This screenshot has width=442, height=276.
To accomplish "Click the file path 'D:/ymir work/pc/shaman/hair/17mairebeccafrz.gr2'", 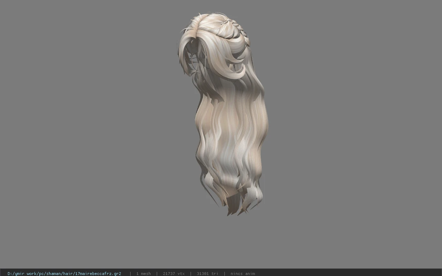I will pos(64,274).
